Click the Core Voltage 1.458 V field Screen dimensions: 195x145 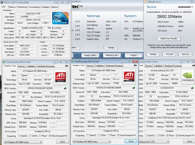(x=45, y=23)
